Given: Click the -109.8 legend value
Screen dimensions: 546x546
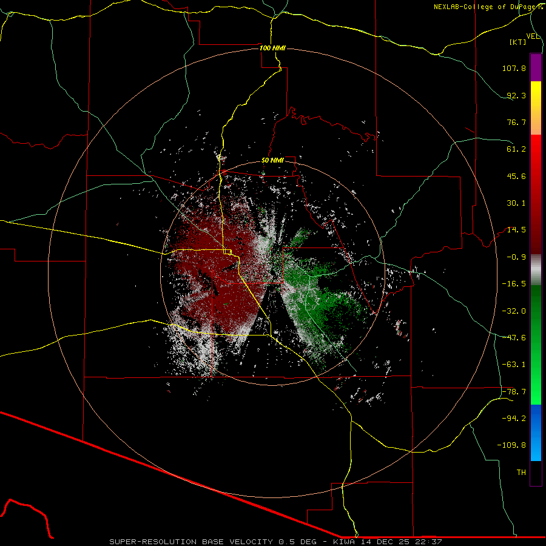Looking at the screenshot, I should (511, 445).
